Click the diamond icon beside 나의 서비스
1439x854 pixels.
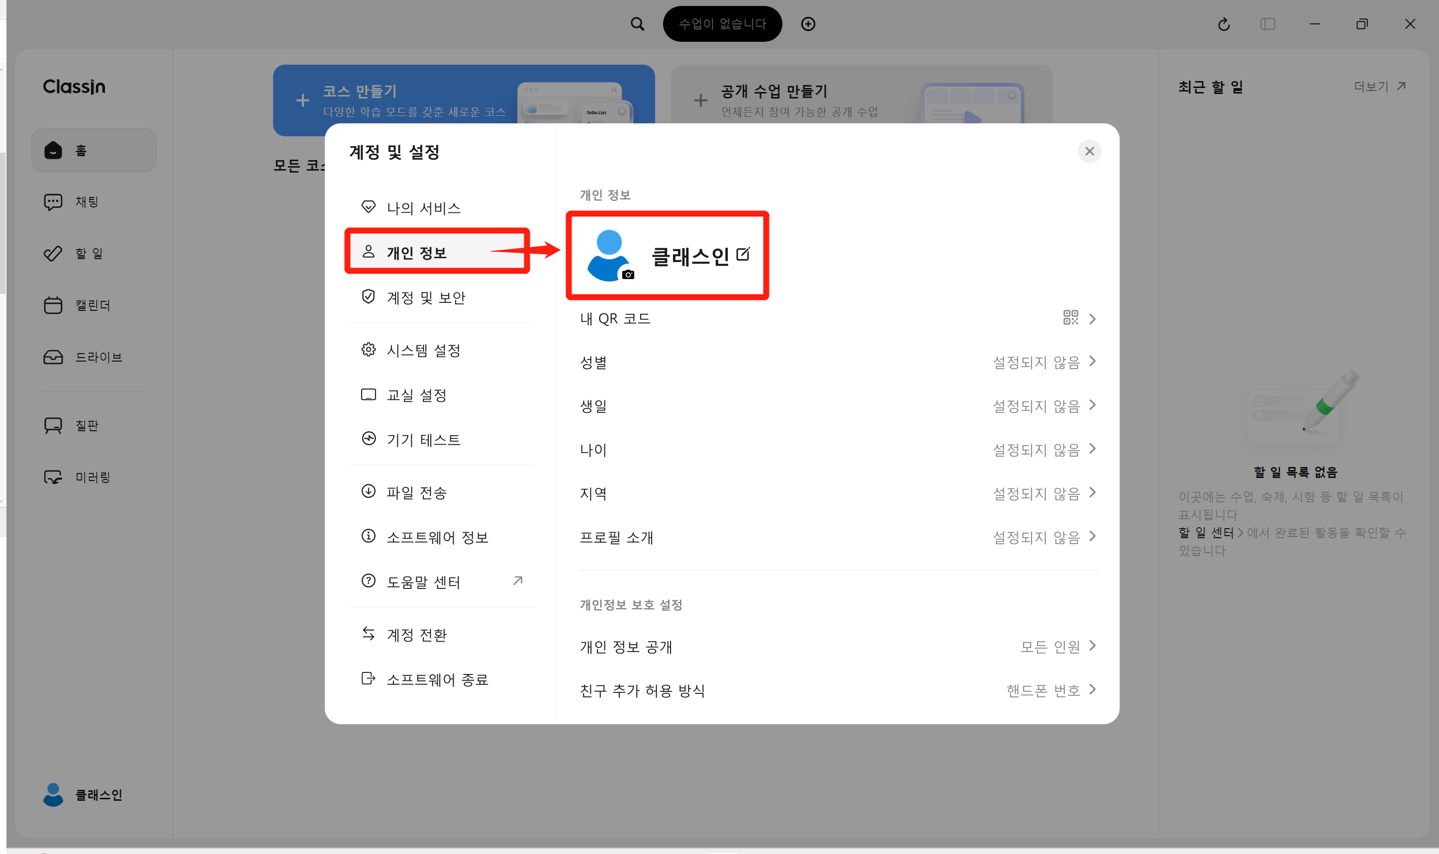pyautogui.click(x=368, y=206)
